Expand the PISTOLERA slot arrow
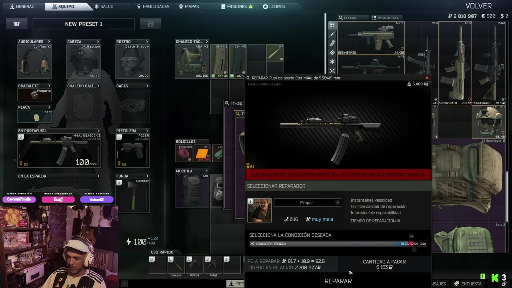Image resolution: width=512 pixels, height=288 pixels. 147,131
